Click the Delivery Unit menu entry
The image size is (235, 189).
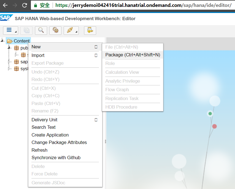(x=65, y=120)
